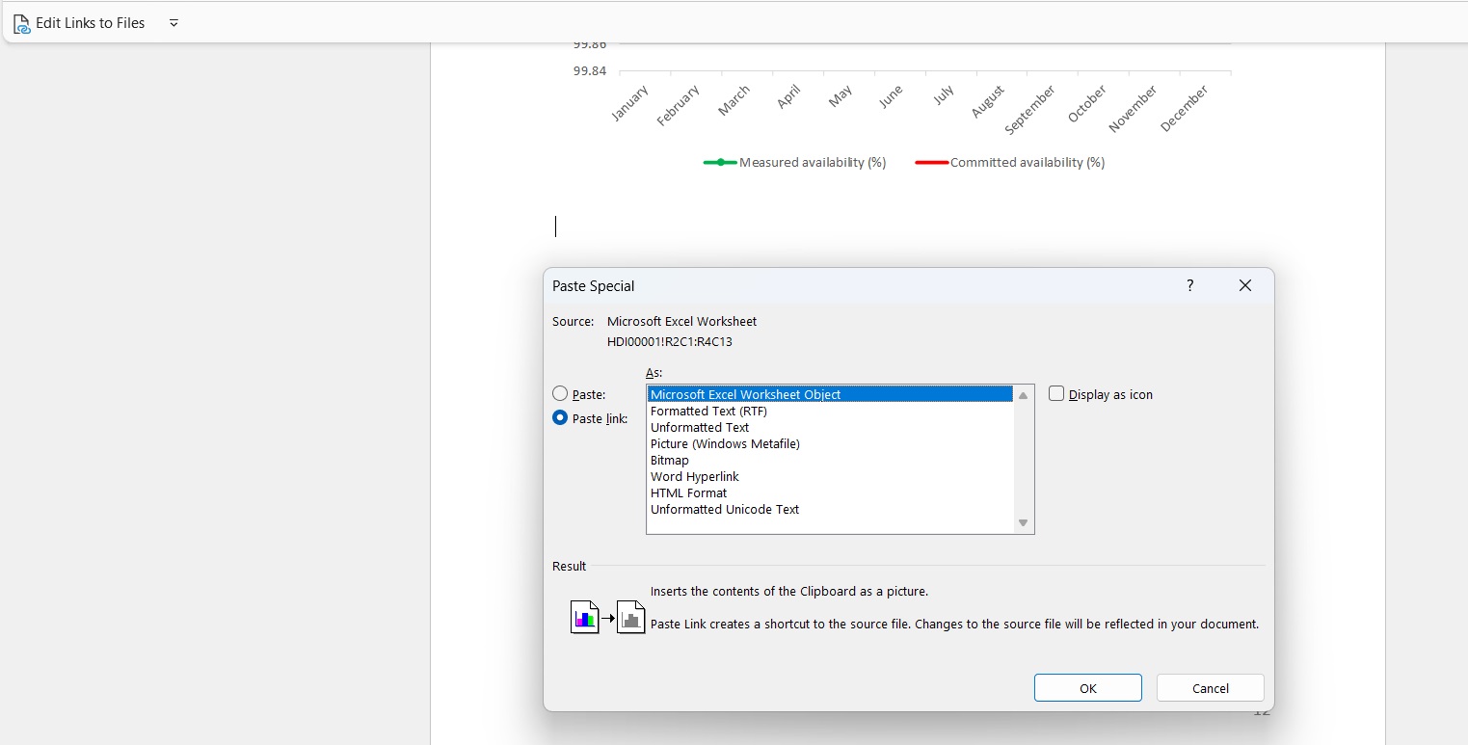Select the Paste link radio button

(560, 418)
